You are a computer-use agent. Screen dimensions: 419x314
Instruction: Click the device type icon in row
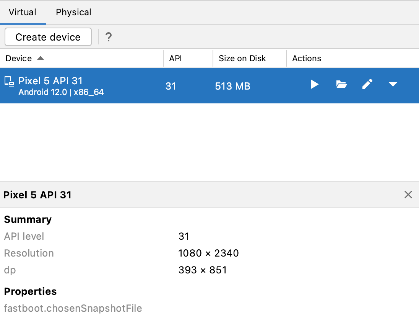click(x=9, y=81)
